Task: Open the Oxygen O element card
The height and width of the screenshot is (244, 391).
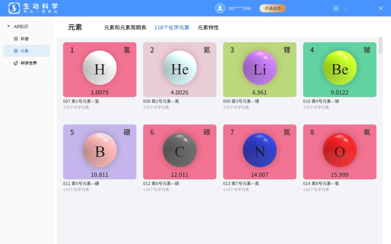Action: [x=340, y=152]
